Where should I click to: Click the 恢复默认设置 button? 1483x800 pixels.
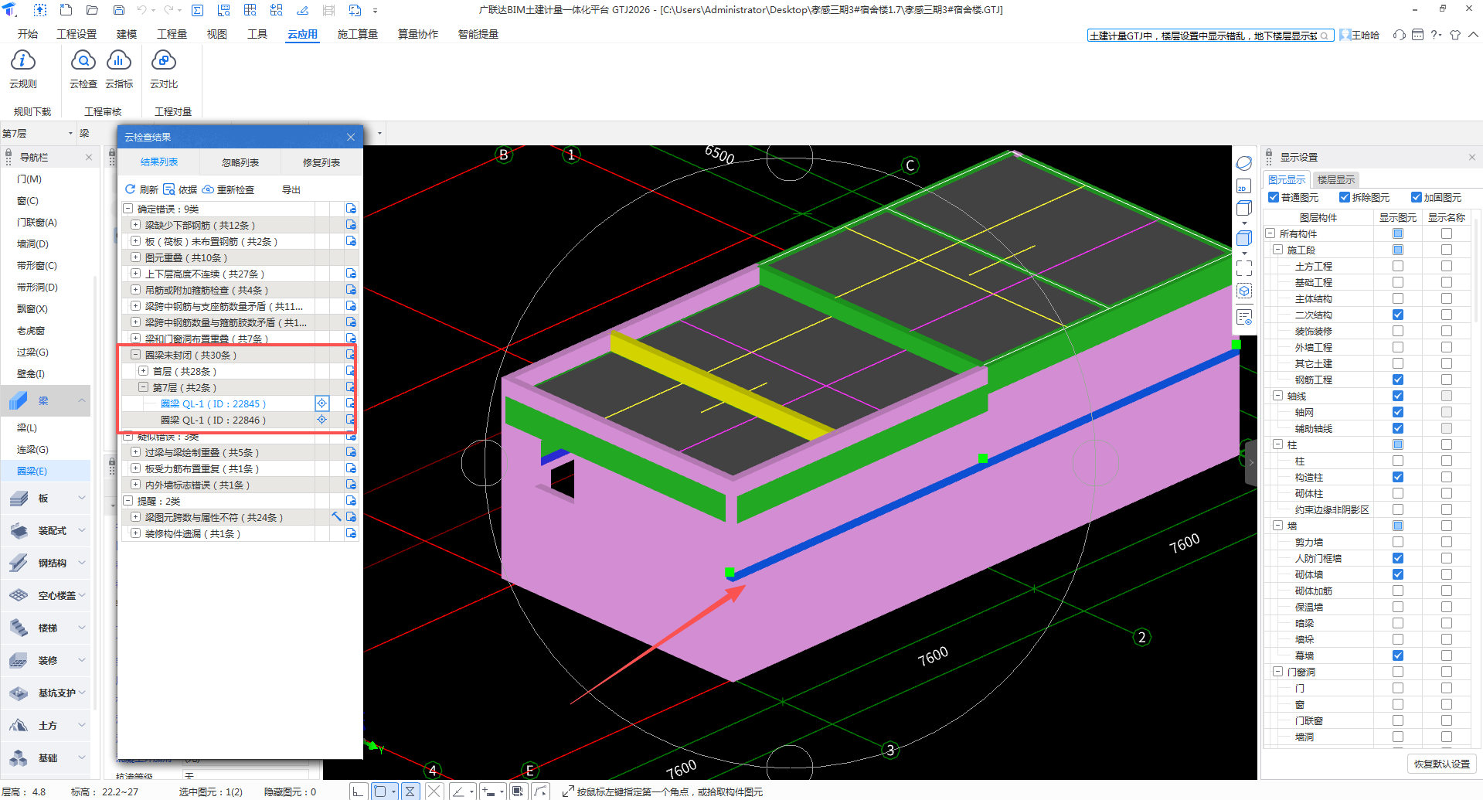pyautogui.click(x=1441, y=764)
